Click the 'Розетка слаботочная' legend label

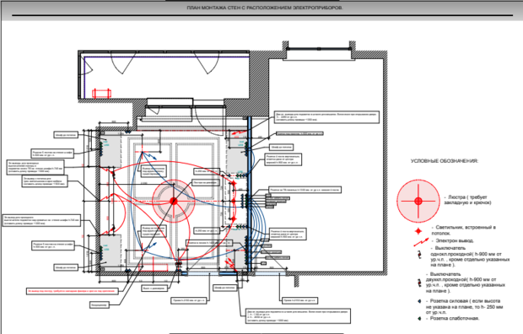tap(455, 318)
